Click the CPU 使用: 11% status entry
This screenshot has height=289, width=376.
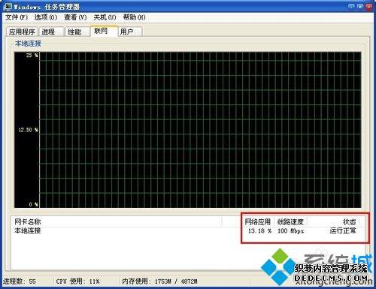pyautogui.click(x=77, y=281)
